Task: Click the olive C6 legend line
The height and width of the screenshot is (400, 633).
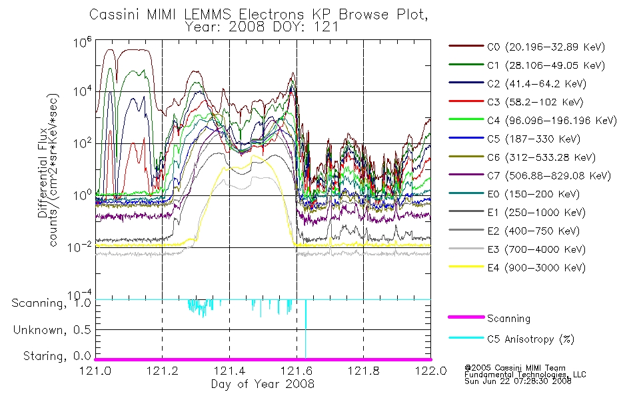Action: [466, 157]
